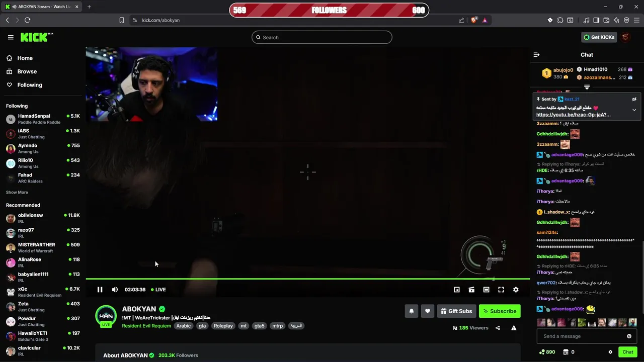Open the browser main menu

tap(637, 20)
